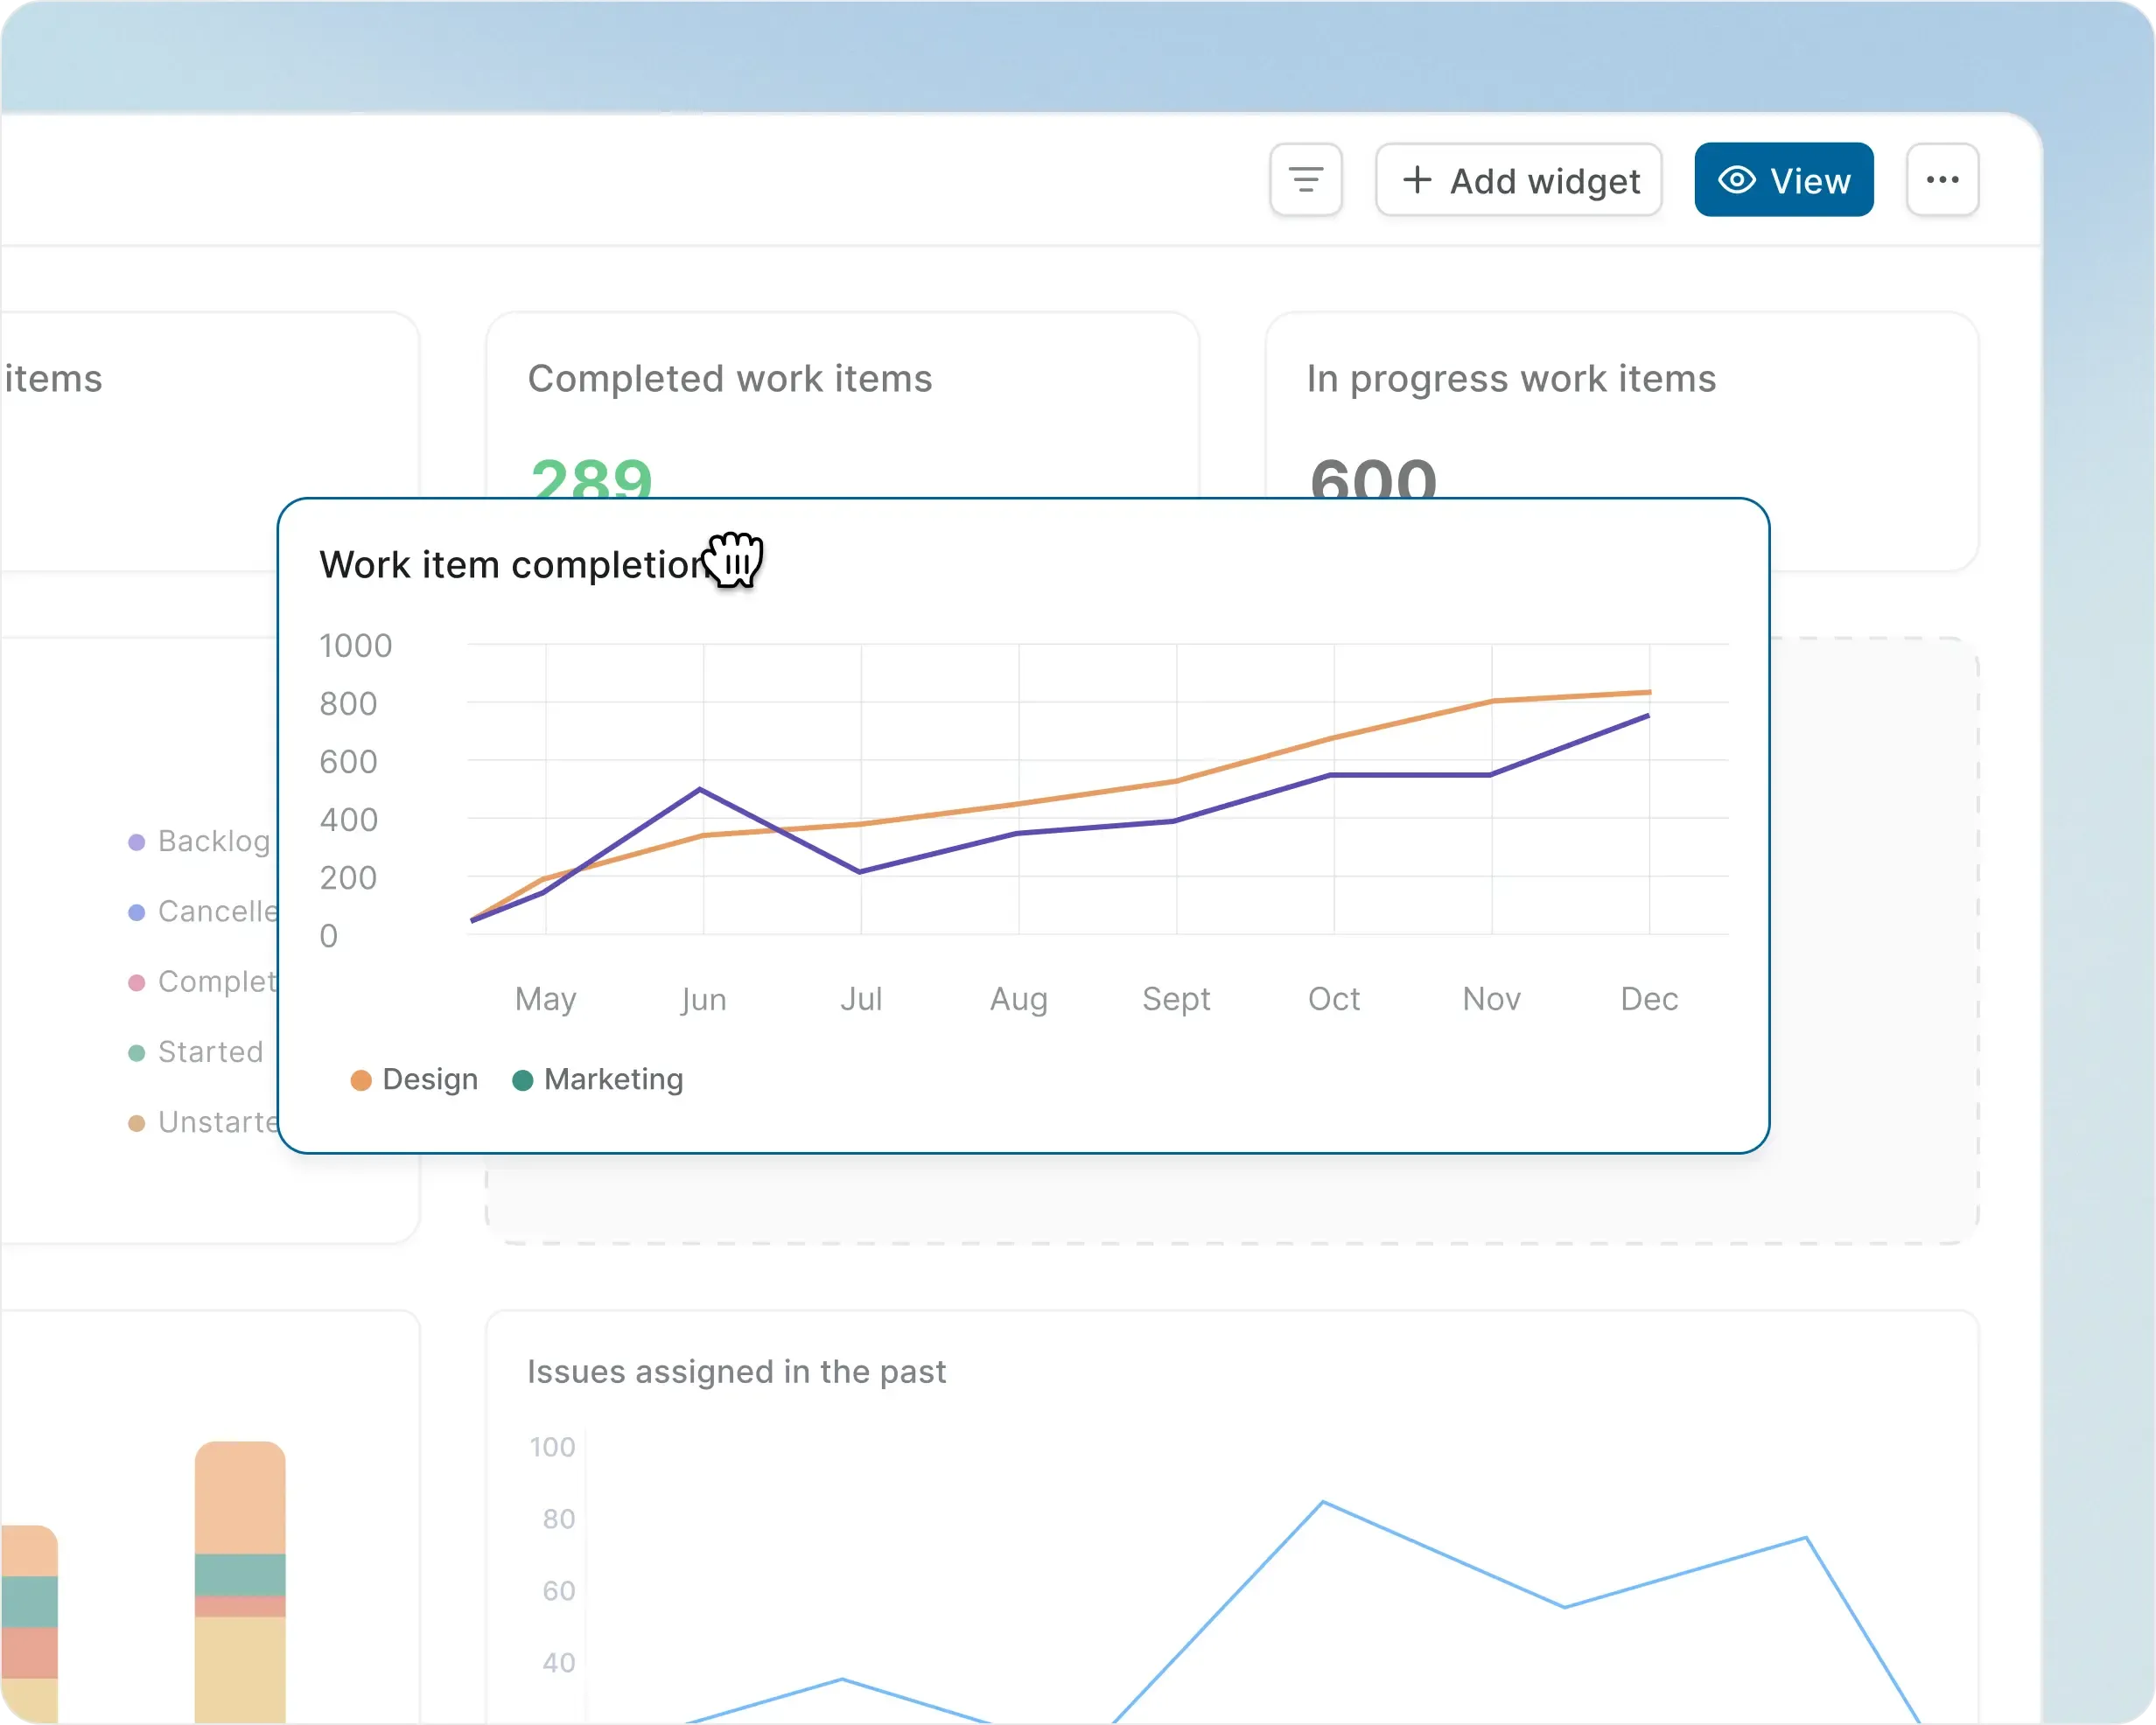The width and height of the screenshot is (2156, 1725).
Task: Click the pink Completed legend dot
Action: [136, 982]
